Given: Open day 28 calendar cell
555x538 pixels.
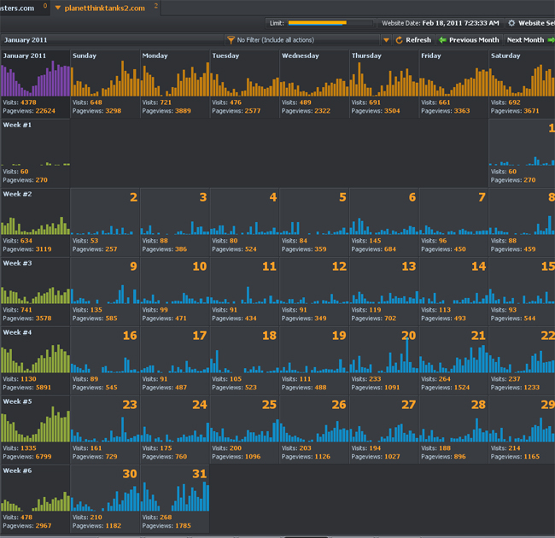Looking at the screenshot, I should (x=453, y=430).
